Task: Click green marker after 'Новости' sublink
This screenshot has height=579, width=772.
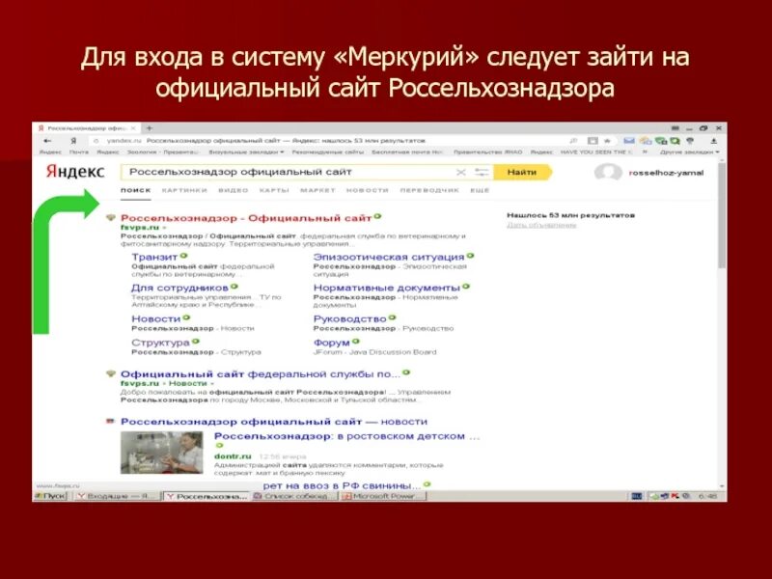Action: tap(186, 317)
